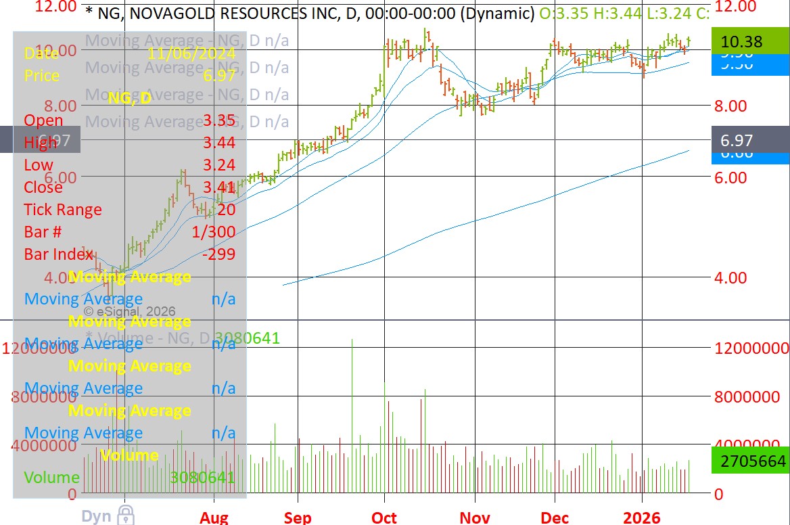Toggle the Dyn dynamic mode label

point(97,516)
